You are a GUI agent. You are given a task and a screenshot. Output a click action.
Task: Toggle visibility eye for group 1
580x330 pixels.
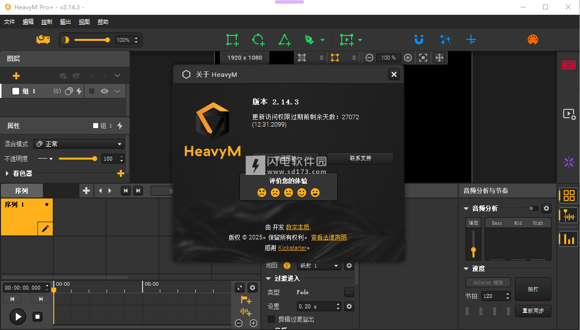pos(105,91)
